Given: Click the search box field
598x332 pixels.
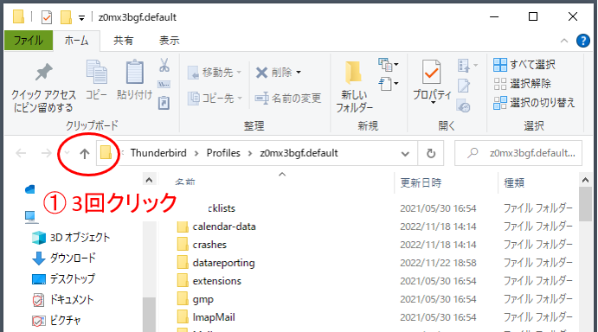Looking at the screenshot, I should pos(518,153).
